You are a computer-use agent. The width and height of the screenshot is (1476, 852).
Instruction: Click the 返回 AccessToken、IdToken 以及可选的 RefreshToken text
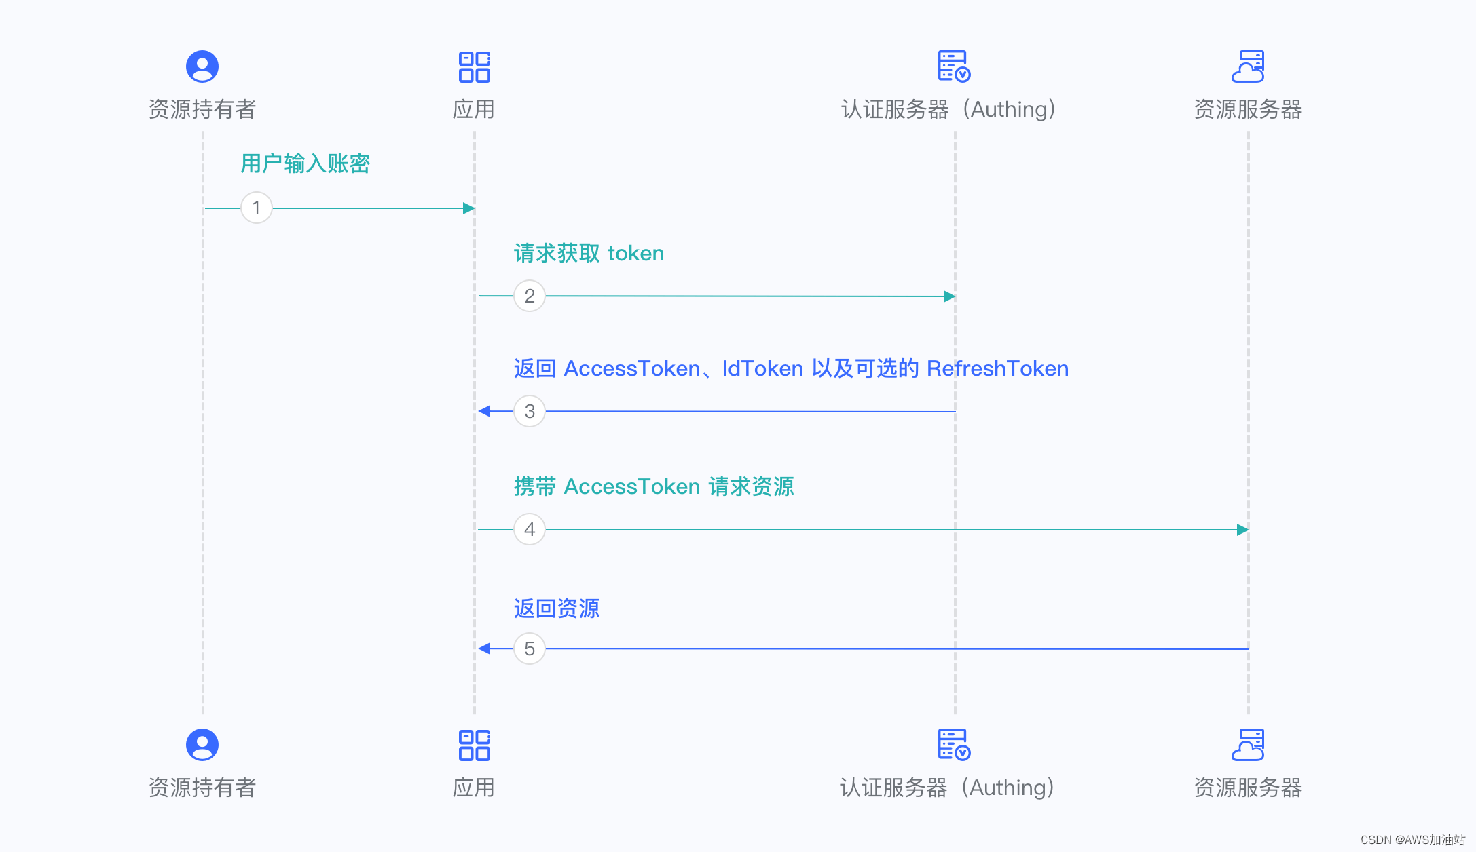click(790, 368)
